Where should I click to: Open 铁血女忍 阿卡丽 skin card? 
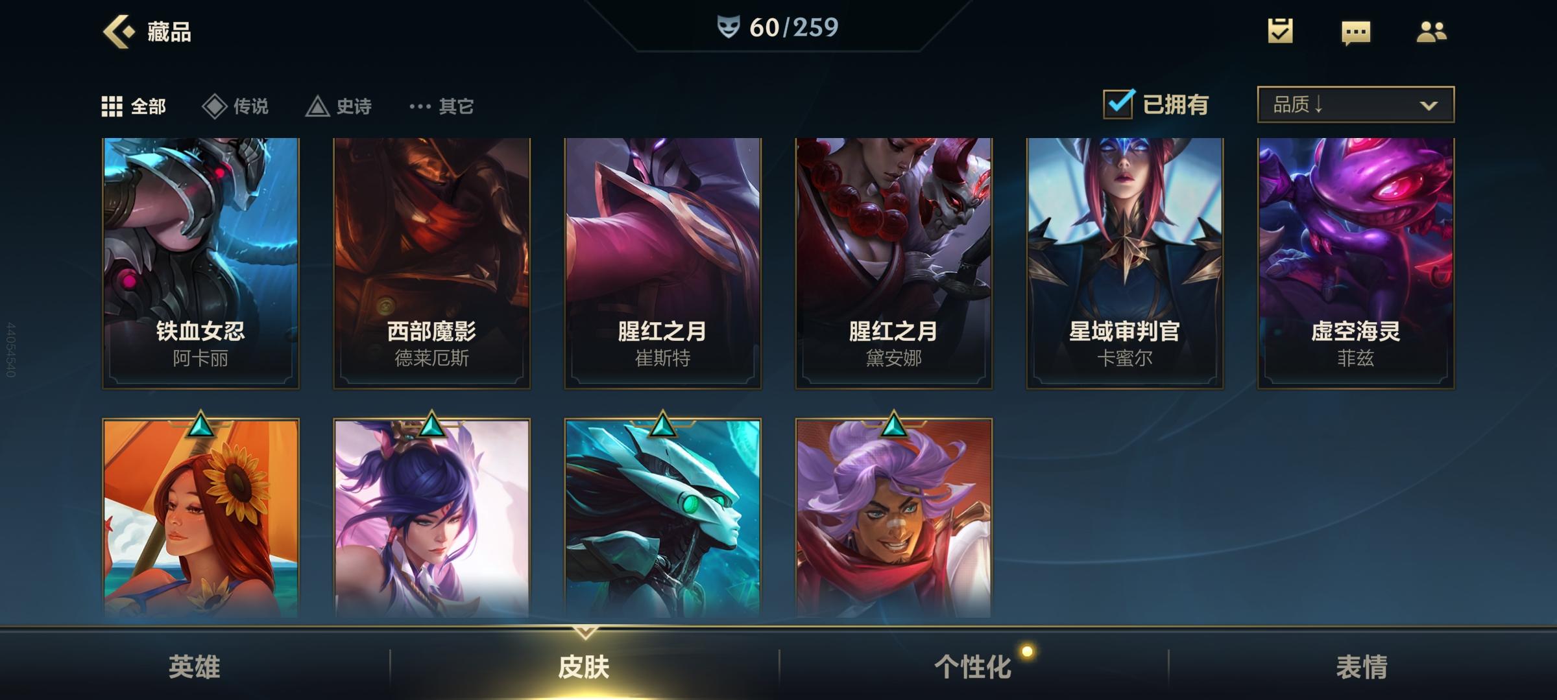pyautogui.click(x=200, y=263)
